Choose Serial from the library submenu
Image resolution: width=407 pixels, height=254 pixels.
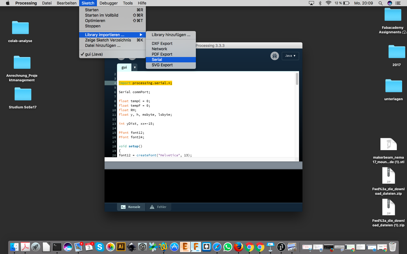pyautogui.click(x=171, y=60)
